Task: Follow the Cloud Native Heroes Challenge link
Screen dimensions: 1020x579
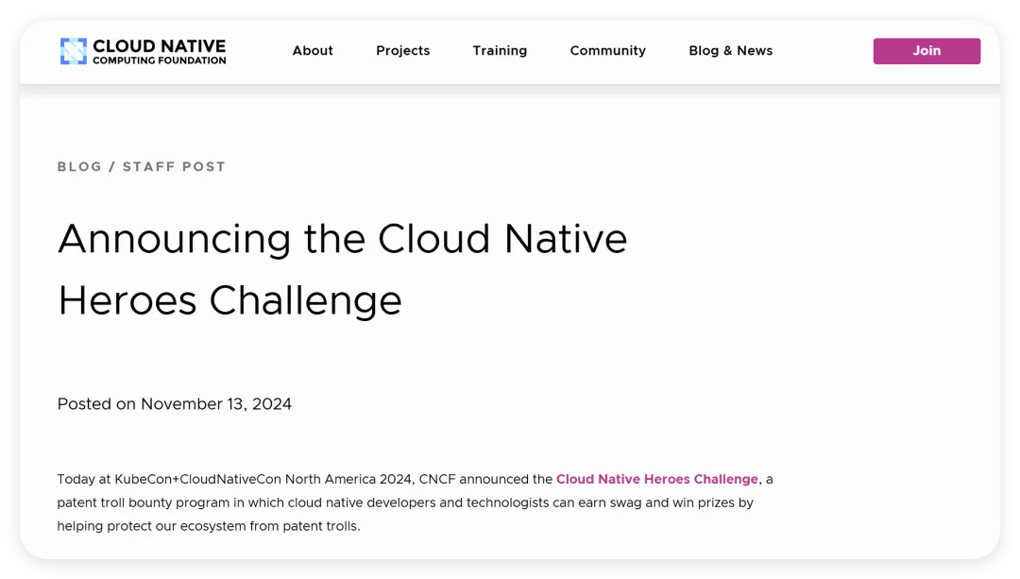Action: 657,479
